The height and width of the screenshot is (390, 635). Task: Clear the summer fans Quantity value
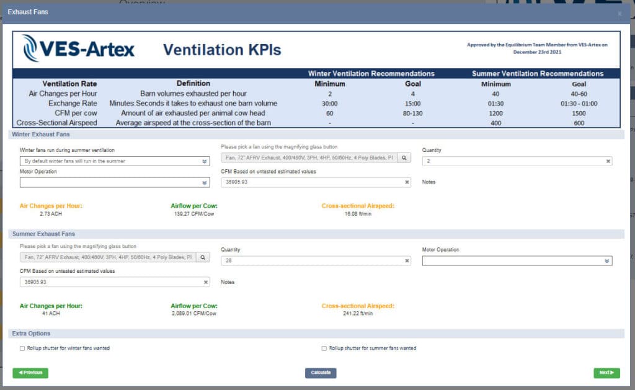(407, 261)
